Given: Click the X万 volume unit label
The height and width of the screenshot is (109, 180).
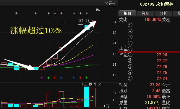Looking at the screenshot, I should coord(106,106).
